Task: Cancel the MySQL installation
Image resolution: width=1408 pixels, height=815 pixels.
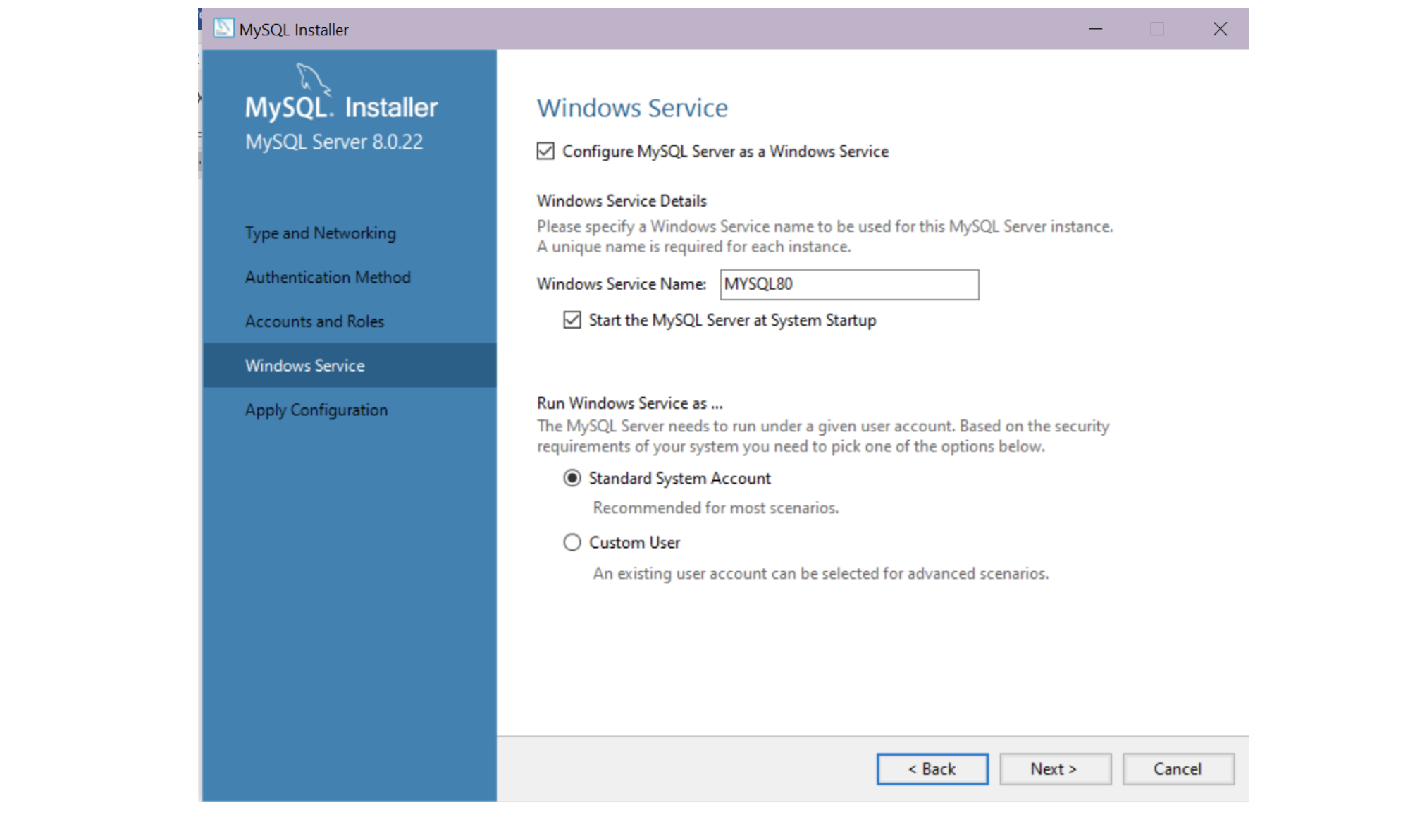Action: [1178, 768]
